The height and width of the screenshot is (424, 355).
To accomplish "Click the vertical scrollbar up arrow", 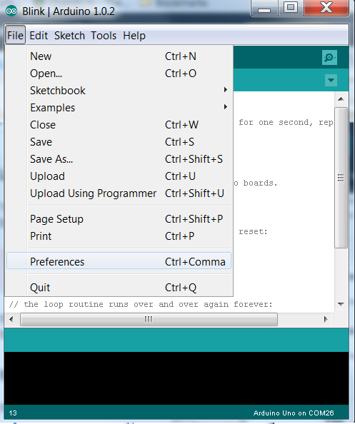I will [x=341, y=99].
